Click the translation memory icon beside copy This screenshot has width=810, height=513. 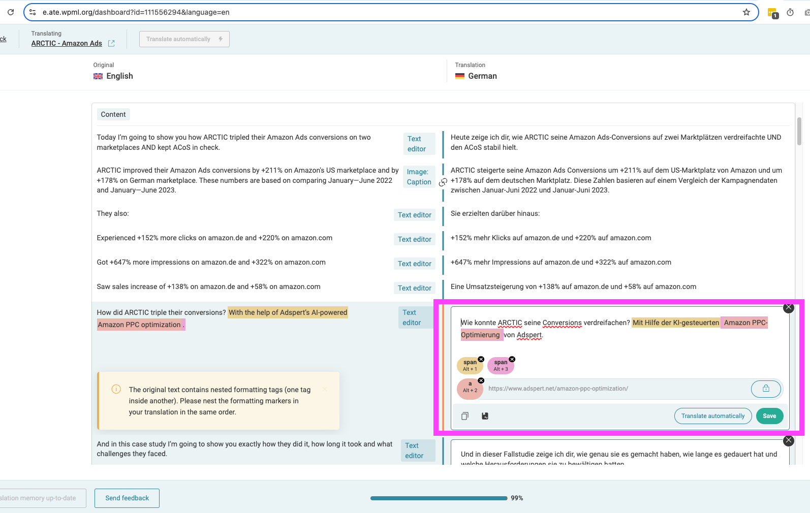click(485, 416)
